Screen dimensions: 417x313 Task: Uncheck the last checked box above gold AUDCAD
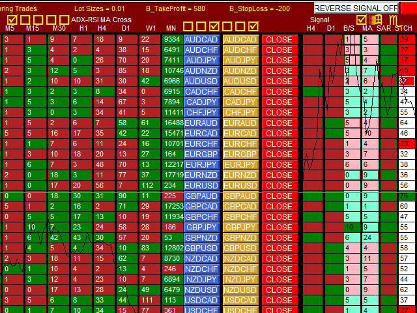[x=253, y=26]
